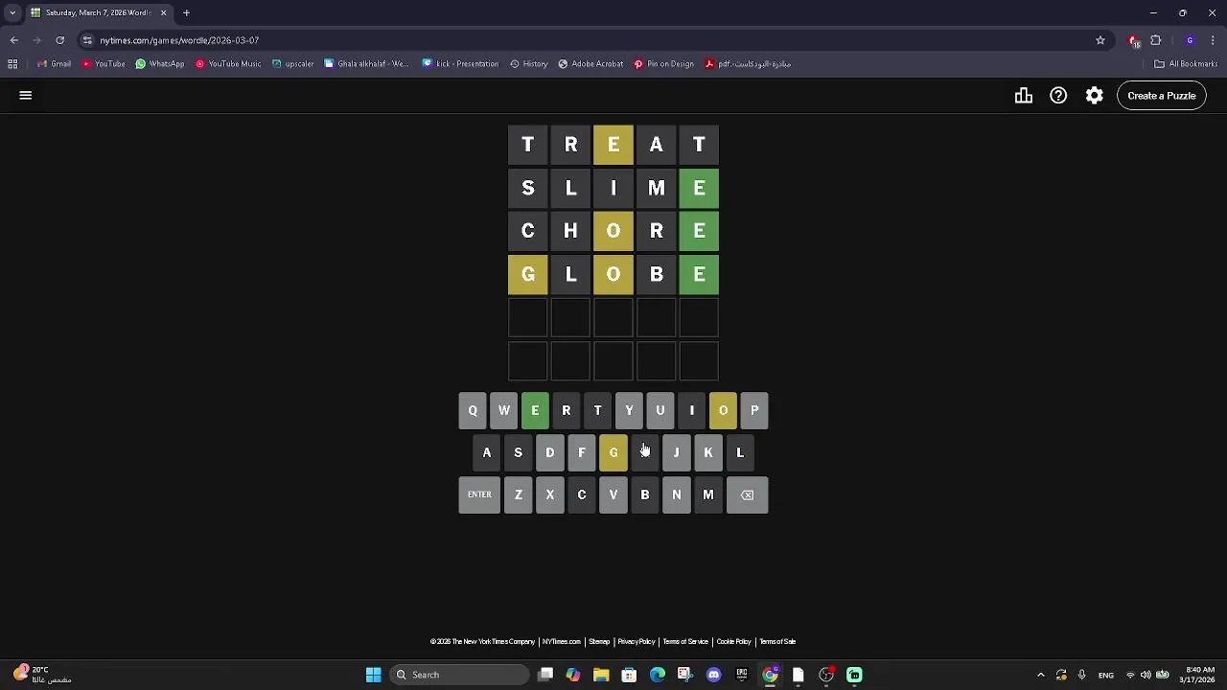Open the settings gear icon

pyautogui.click(x=1094, y=96)
